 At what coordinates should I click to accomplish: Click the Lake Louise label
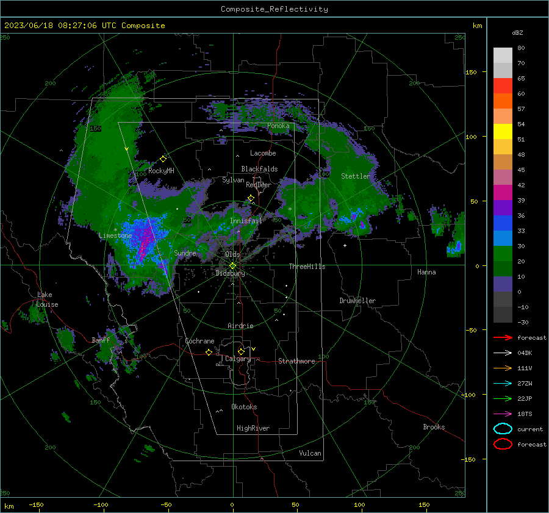click(47, 300)
